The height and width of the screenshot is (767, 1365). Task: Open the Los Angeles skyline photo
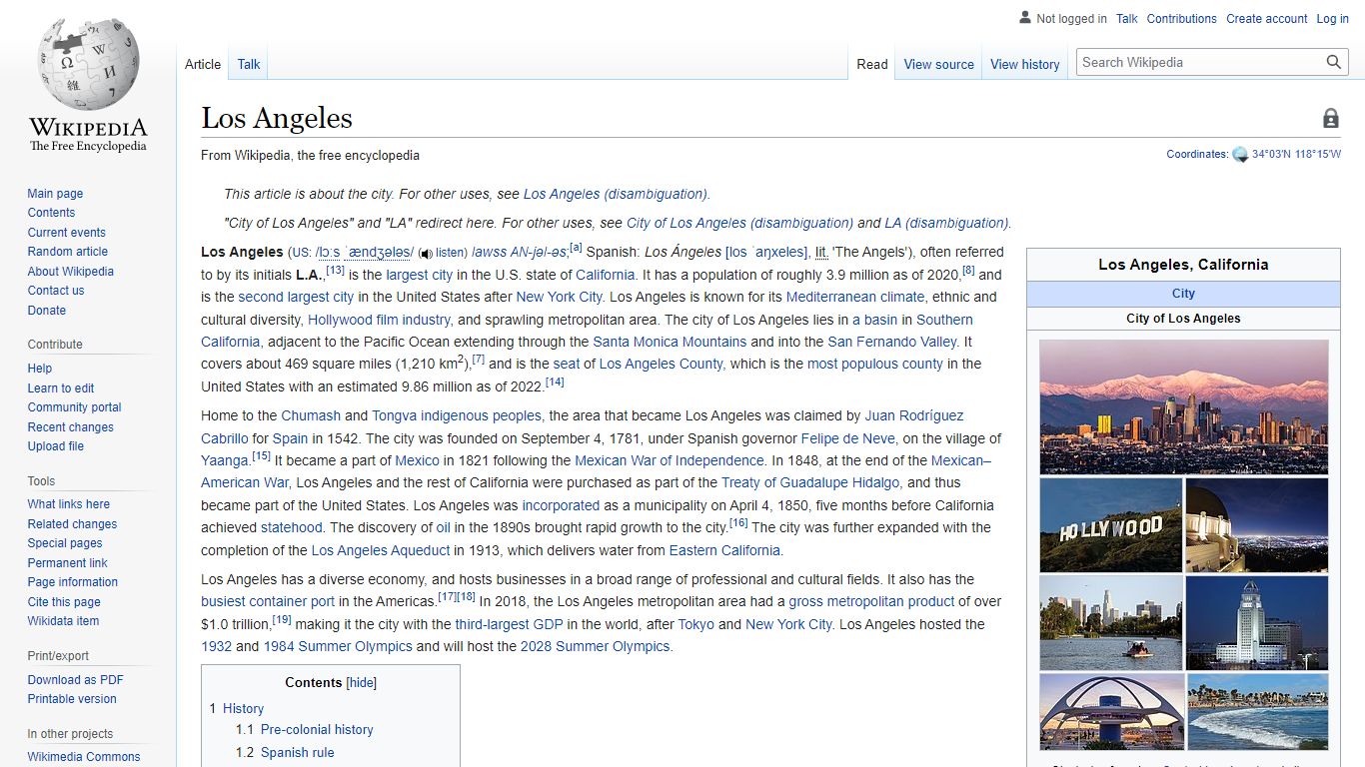(x=1184, y=407)
